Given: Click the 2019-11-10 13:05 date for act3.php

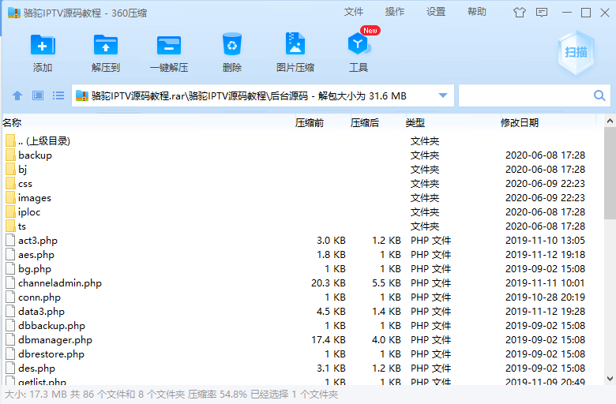Looking at the screenshot, I should [545, 241].
